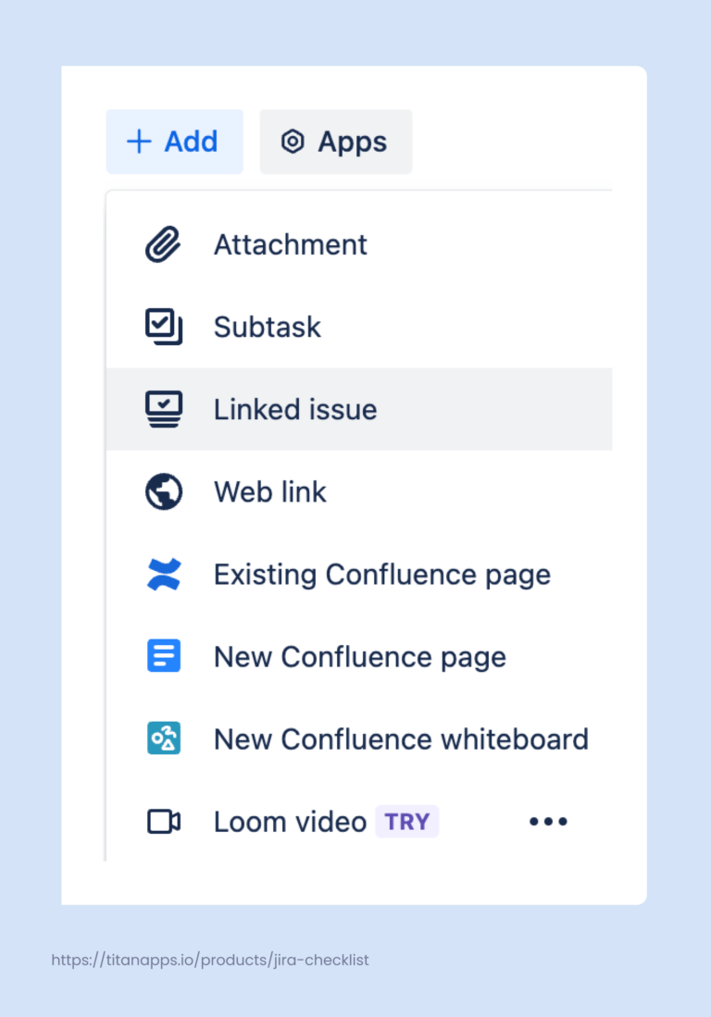Screen dimensions: 711x1017
Task: Select the Subtask menu option
Action: 267,326
